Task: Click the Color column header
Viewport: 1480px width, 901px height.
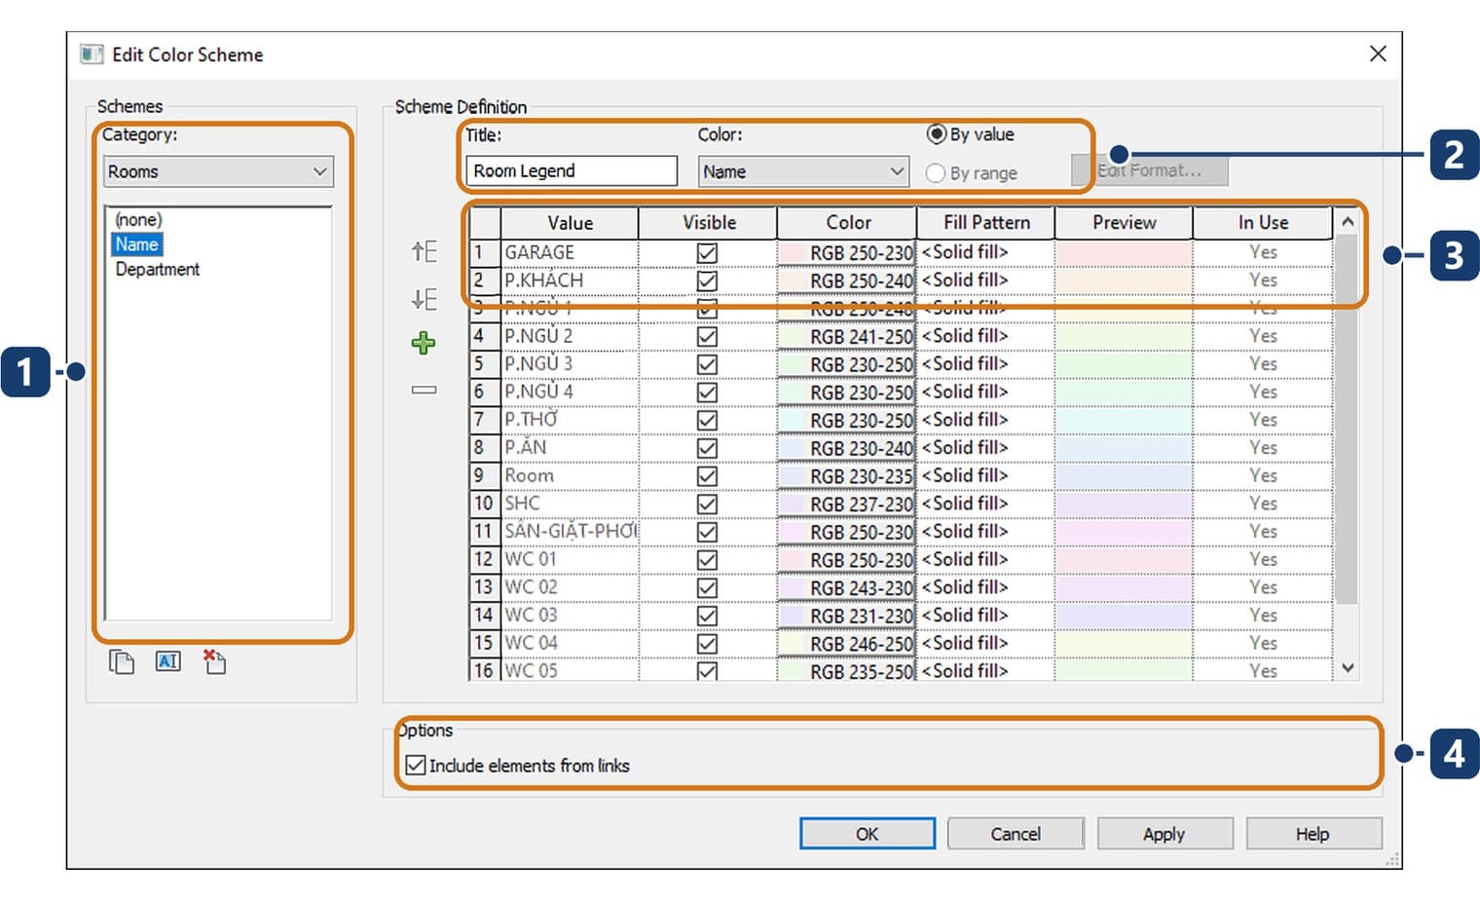Action: click(847, 222)
